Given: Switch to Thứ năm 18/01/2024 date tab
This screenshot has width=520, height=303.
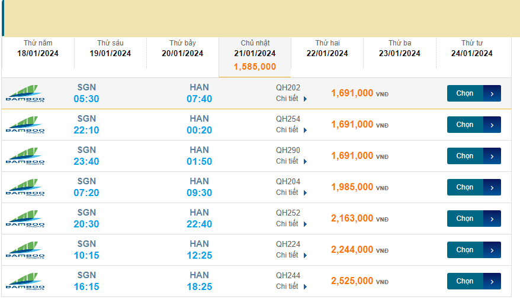Looking at the screenshot, I should coord(38,48).
